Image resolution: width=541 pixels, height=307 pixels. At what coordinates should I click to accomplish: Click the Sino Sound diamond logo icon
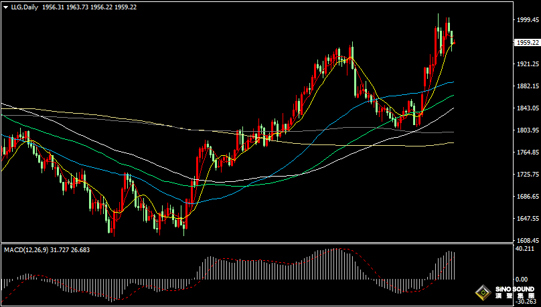coord(483,293)
